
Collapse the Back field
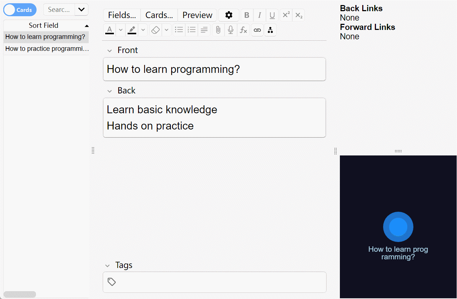tap(110, 91)
